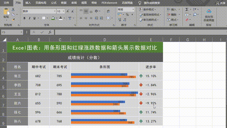Select the cell containing 15.10%
227x128 pixels.
coord(151,76)
